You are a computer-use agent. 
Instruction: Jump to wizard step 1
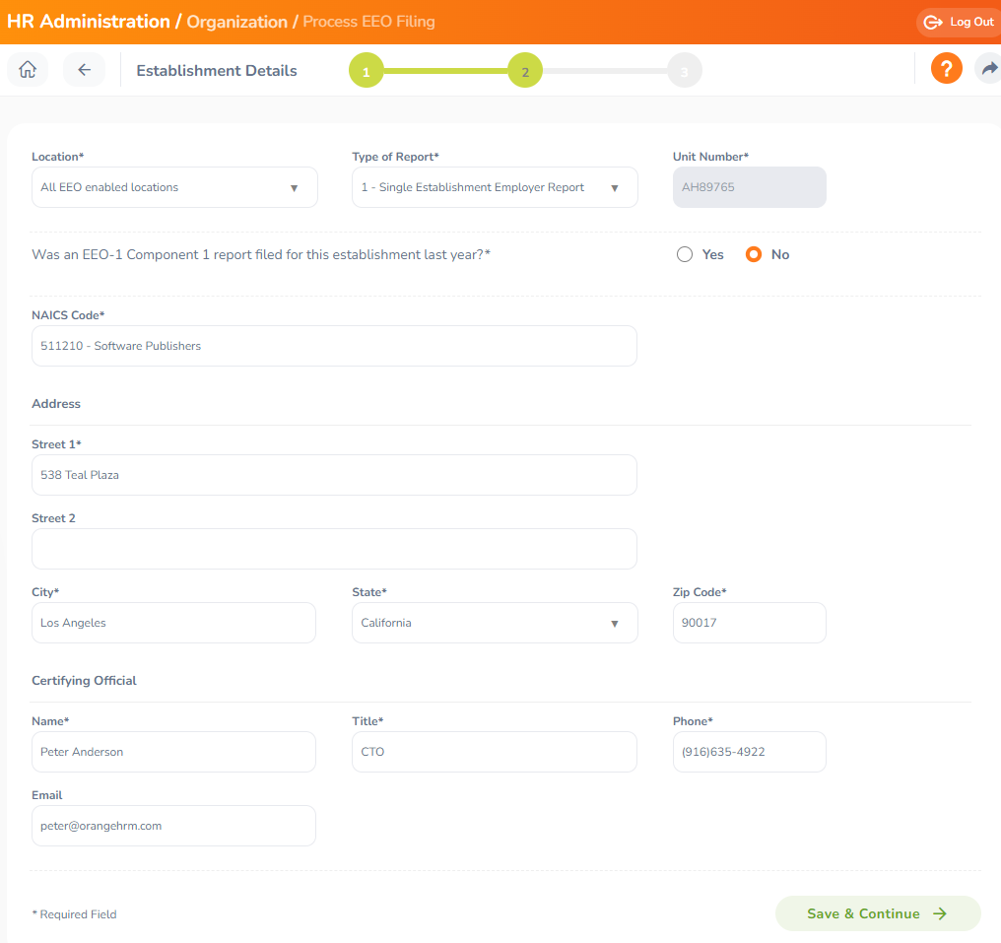366,70
